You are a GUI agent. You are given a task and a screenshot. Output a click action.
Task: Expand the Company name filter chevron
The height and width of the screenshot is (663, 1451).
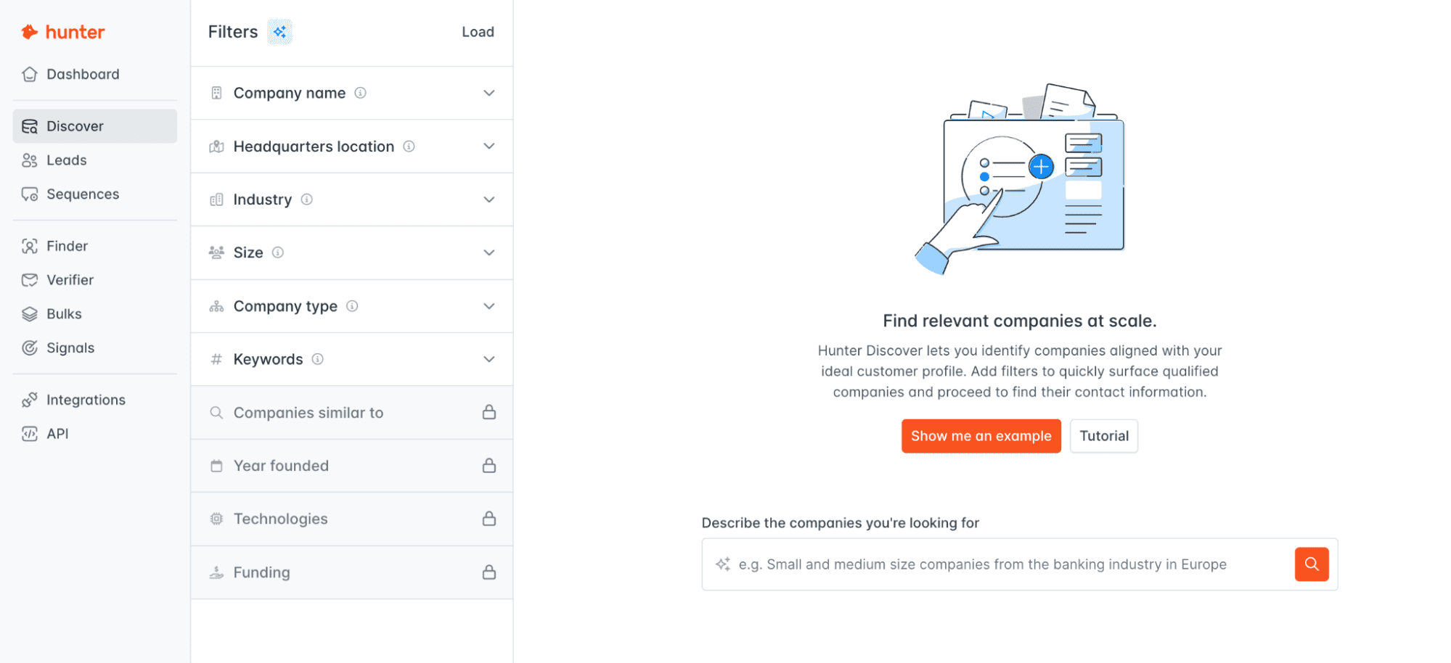489,93
